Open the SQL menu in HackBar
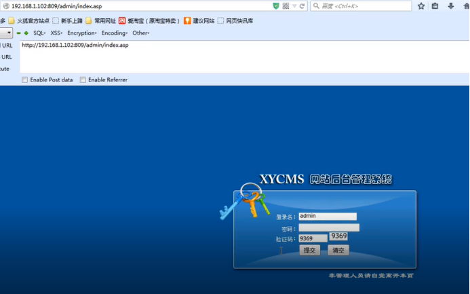 [39, 33]
